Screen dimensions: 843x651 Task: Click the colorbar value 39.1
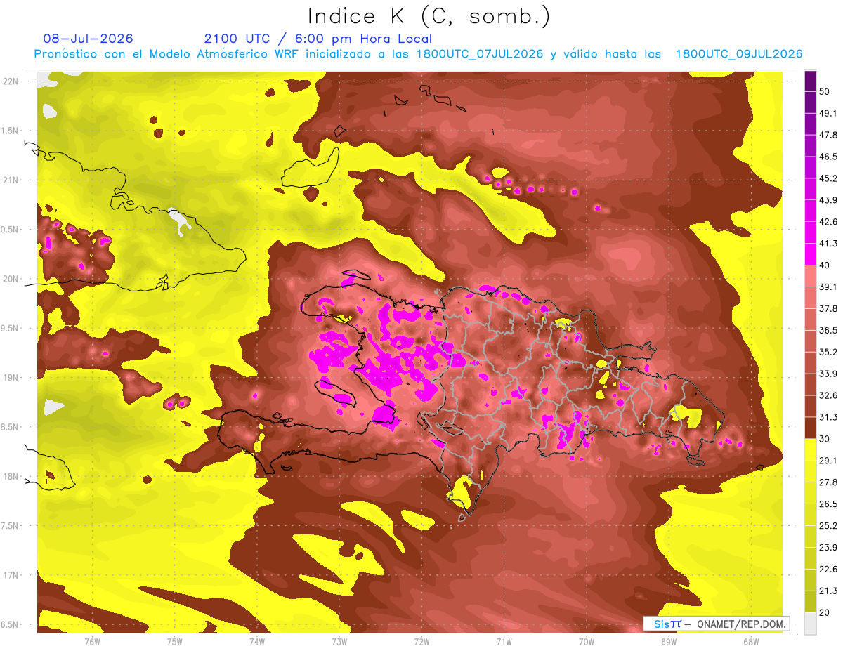coord(828,287)
